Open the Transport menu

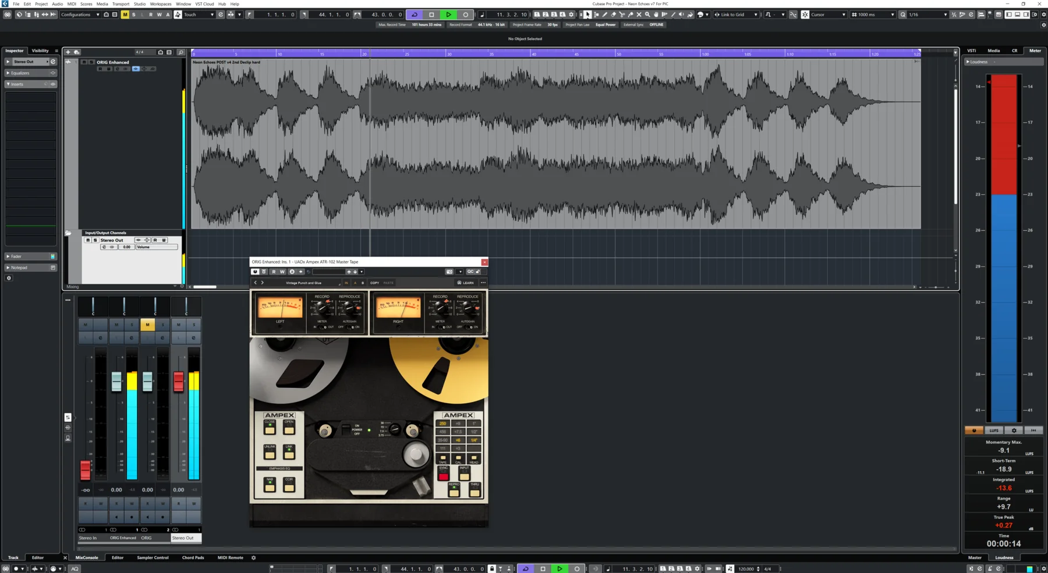121,4
